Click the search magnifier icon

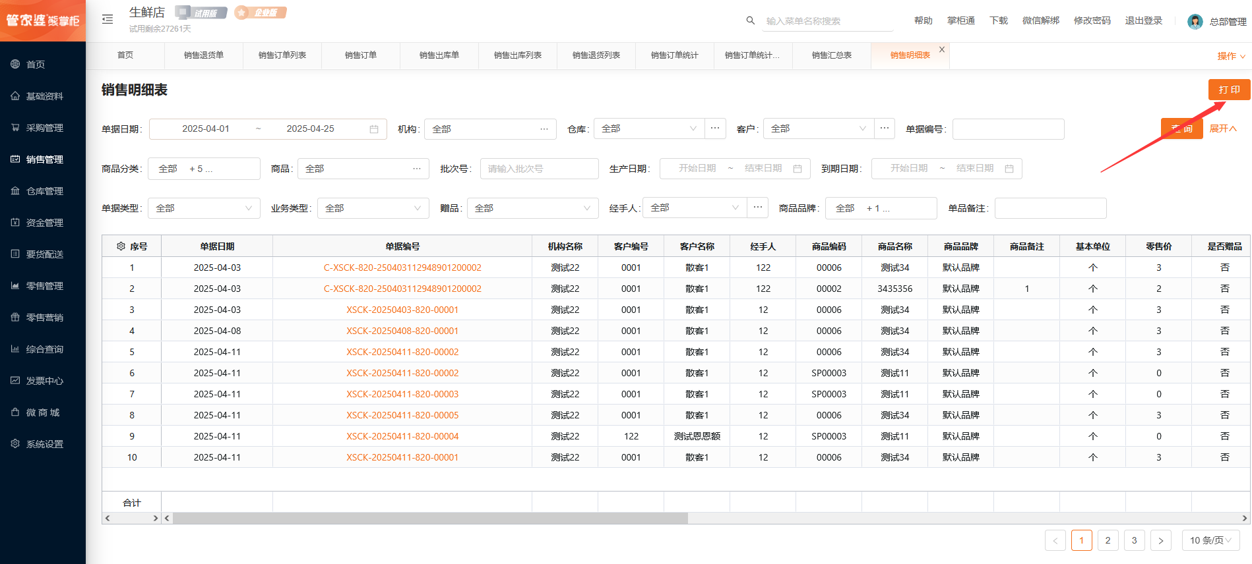click(750, 20)
